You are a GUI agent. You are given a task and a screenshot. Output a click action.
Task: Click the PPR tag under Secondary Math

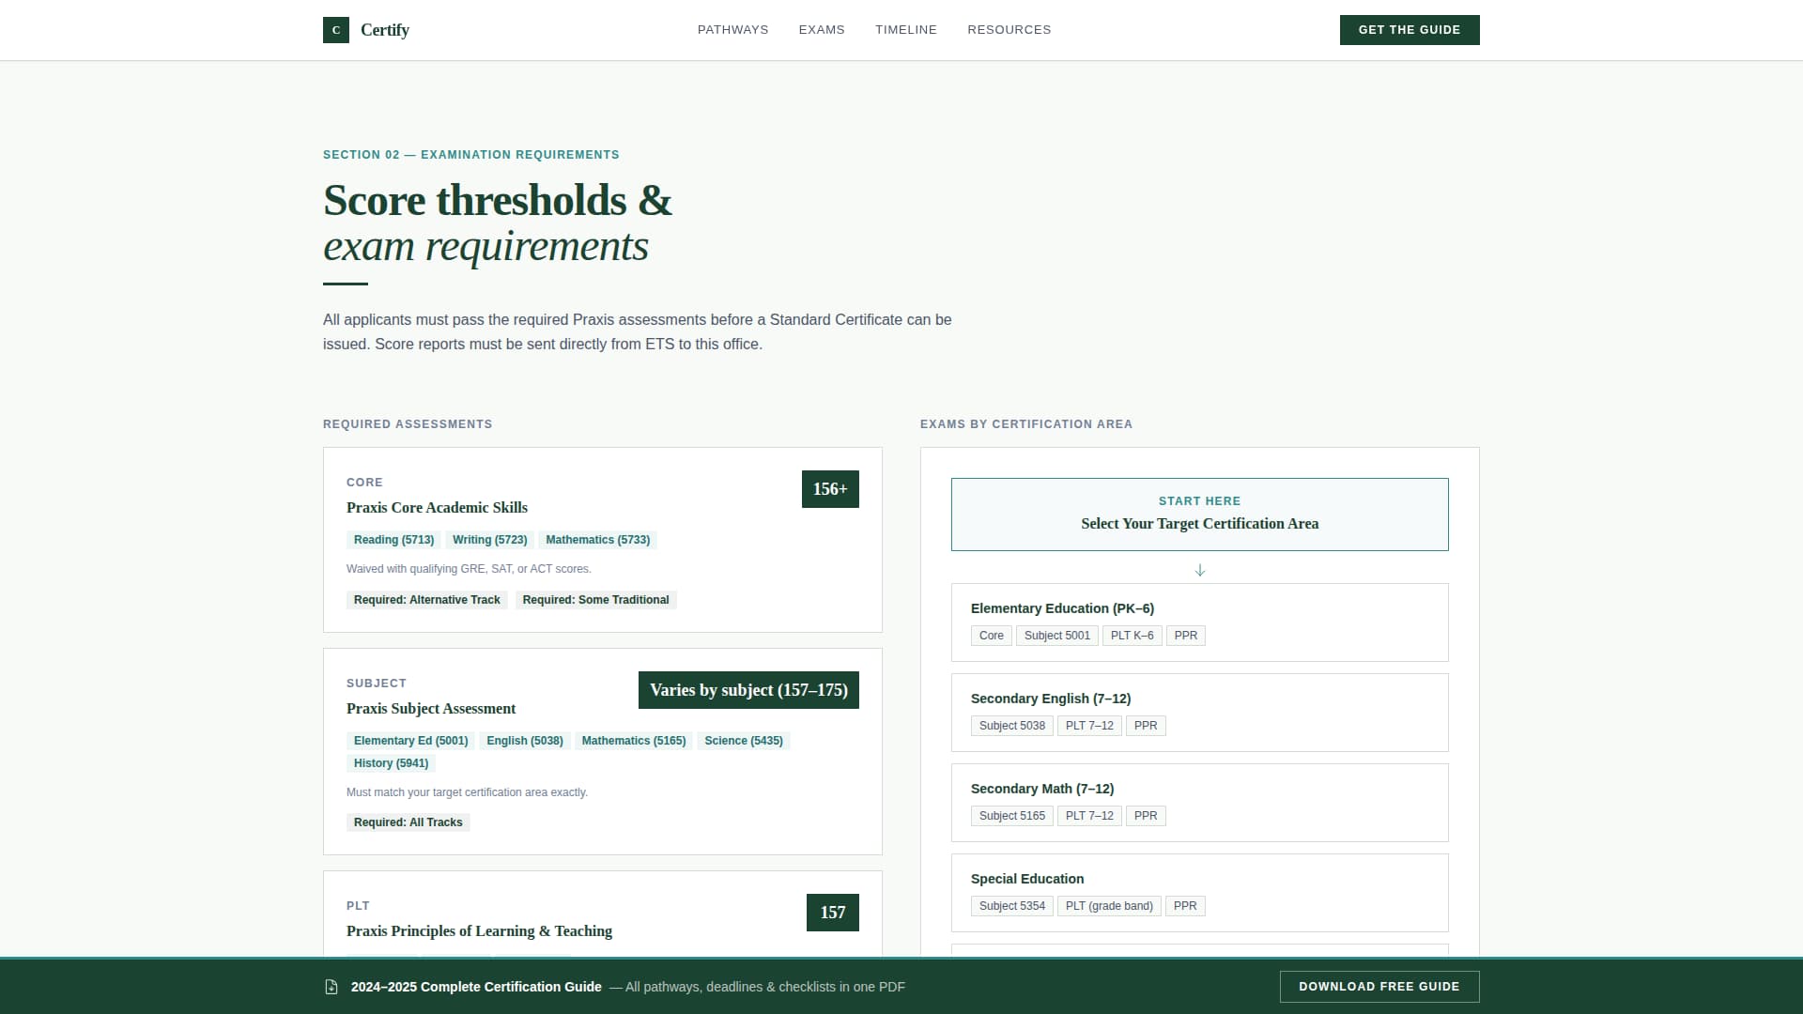tap(1146, 816)
